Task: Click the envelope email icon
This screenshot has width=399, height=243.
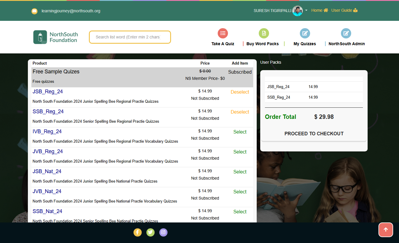Action: tap(35, 11)
